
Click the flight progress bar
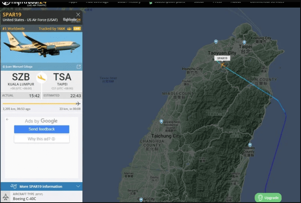click(x=42, y=104)
